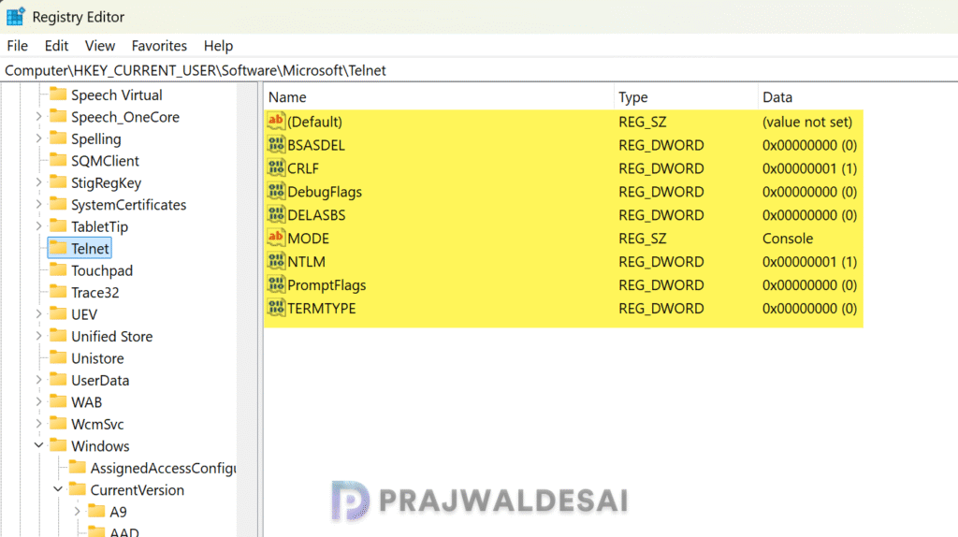Image resolution: width=958 pixels, height=537 pixels.
Task: Expand the UEV key
Action: point(38,314)
